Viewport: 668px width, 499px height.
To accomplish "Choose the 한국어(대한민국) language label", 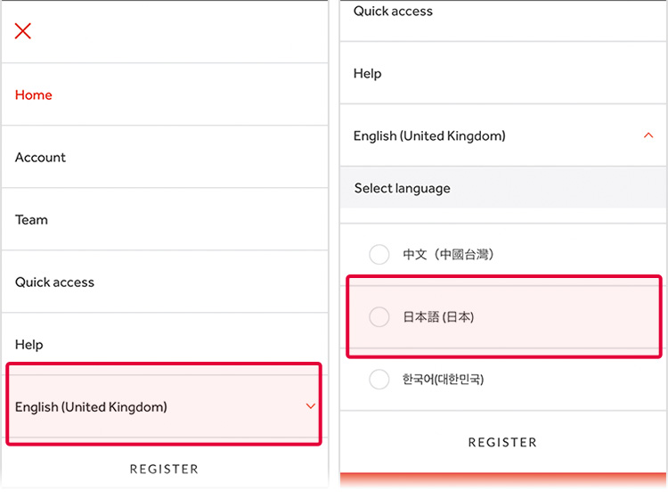I will (443, 379).
